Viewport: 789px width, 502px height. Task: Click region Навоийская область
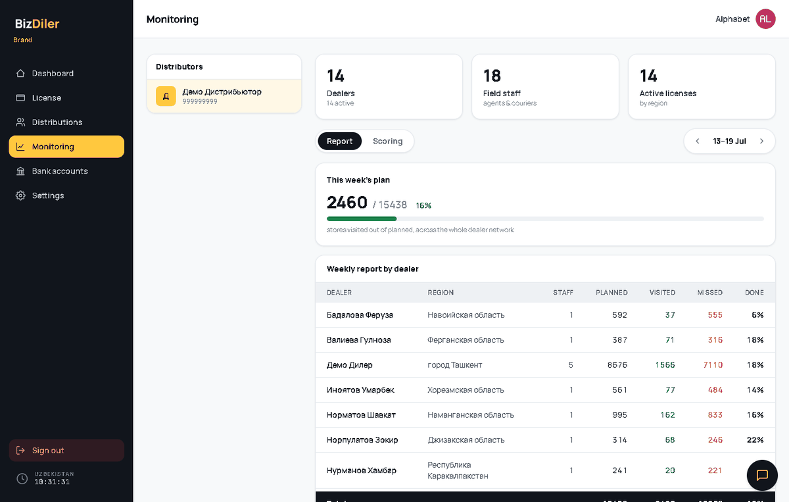[x=466, y=315]
